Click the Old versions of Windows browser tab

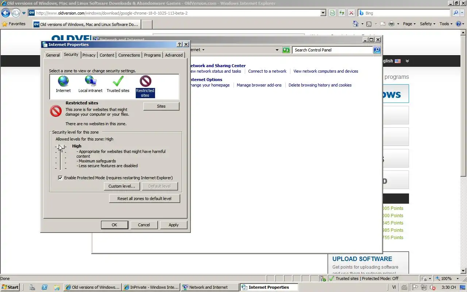click(86, 24)
